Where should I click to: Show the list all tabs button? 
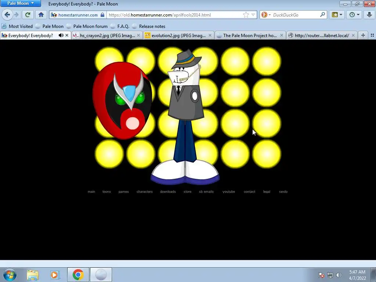(372, 36)
